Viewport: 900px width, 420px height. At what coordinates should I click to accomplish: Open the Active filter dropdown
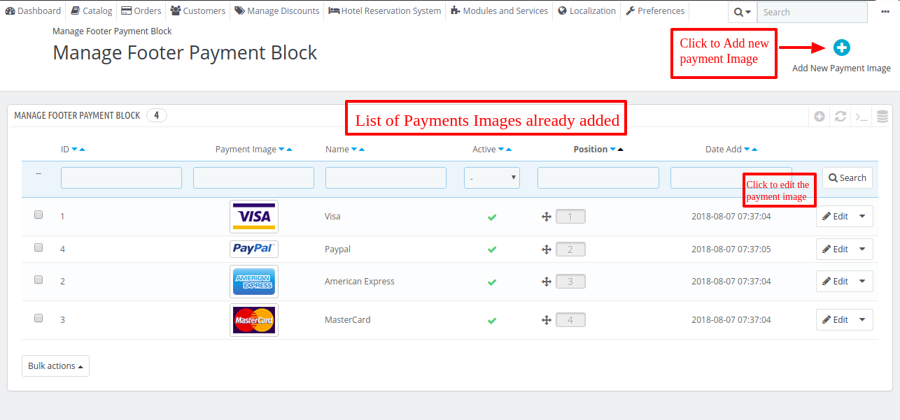tap(492, 178)
